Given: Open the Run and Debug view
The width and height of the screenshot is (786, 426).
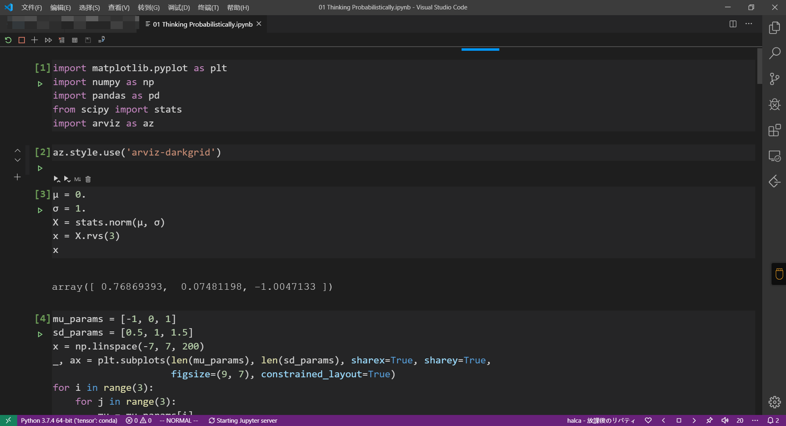Looking at the screenshot, I should tap(774, 105).
